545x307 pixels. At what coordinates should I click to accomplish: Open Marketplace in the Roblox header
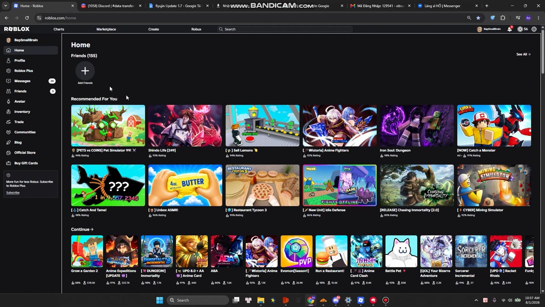106,29
